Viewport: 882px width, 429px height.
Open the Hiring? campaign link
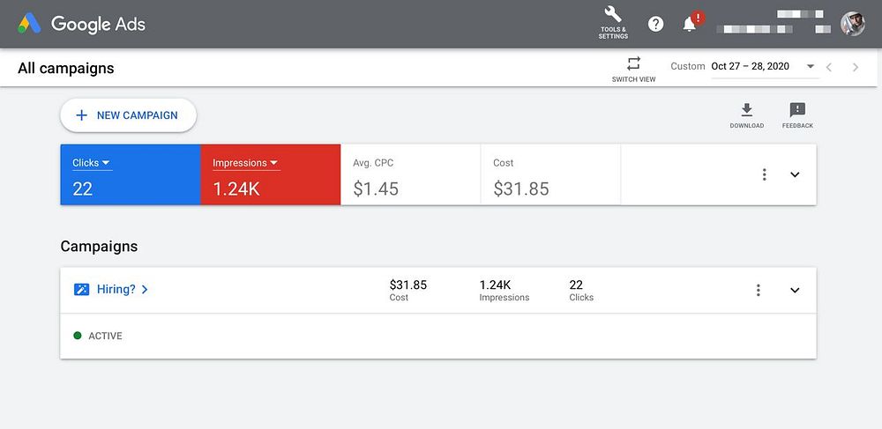pyautogui.click(x=116, y=289)
